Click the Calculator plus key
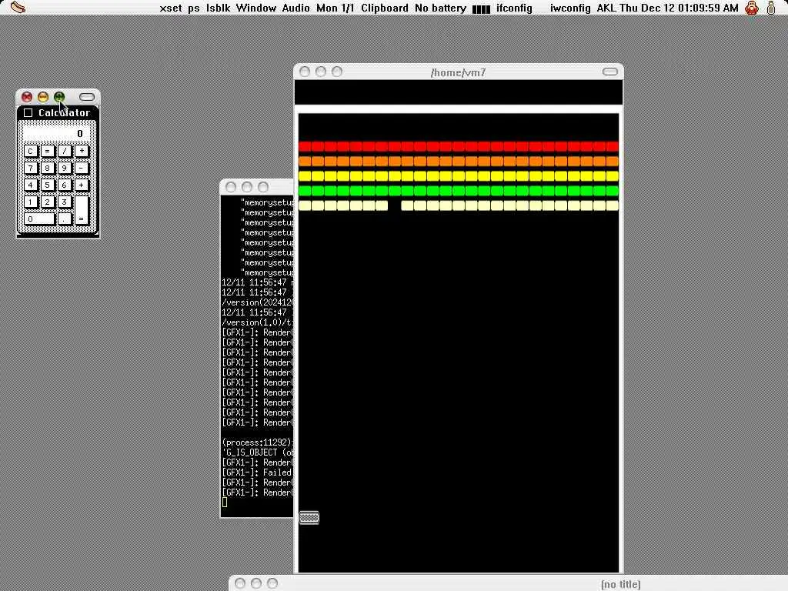 pos(82,185)
